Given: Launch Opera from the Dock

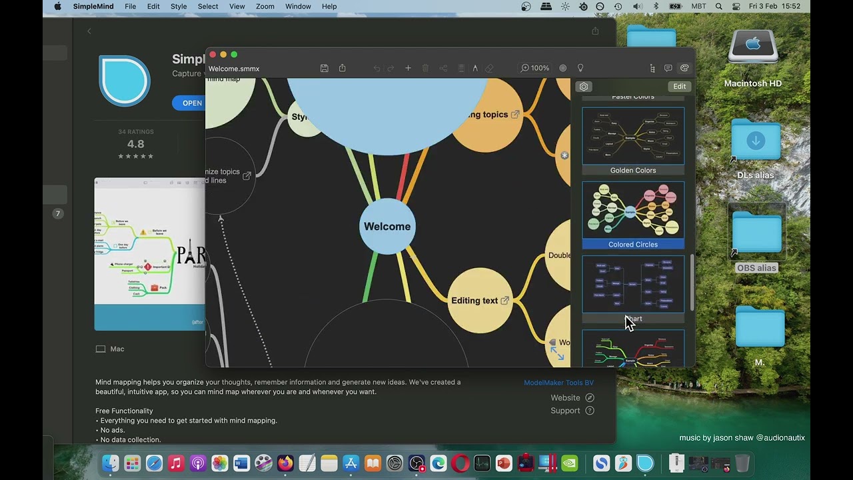Looking at the screenshot, I should 460,463.
